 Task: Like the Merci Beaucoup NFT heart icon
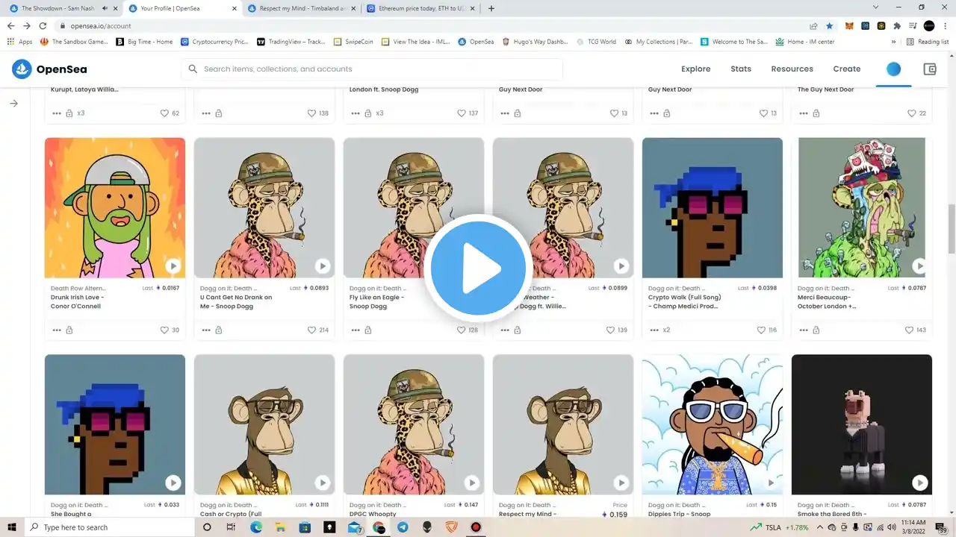[x=910, y=330]
